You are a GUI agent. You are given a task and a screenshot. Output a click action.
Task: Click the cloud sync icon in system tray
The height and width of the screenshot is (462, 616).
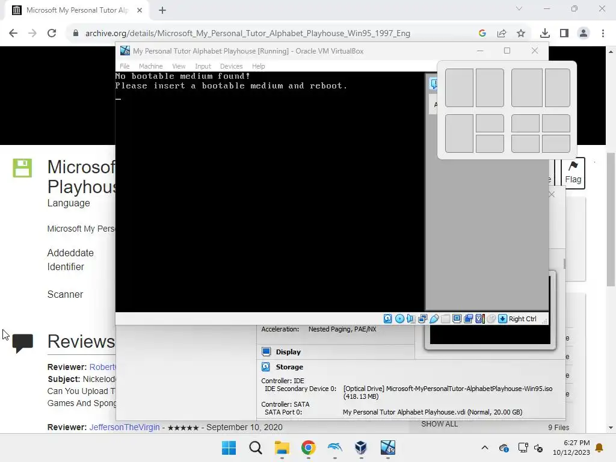504,448
